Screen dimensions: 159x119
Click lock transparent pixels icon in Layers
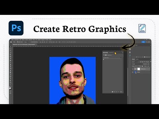[136, 66]
